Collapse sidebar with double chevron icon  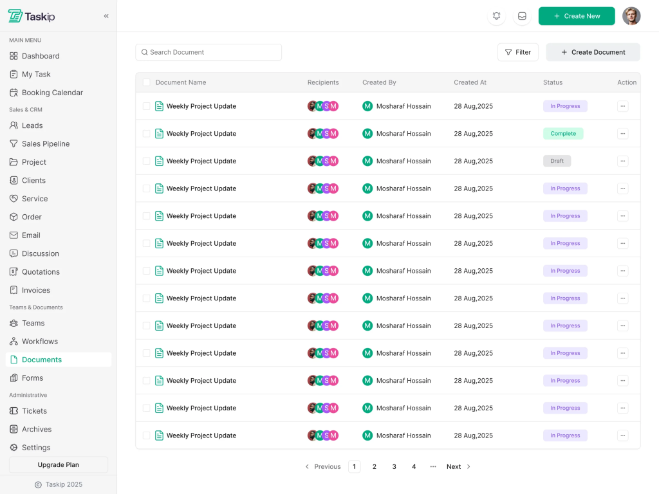106,16
